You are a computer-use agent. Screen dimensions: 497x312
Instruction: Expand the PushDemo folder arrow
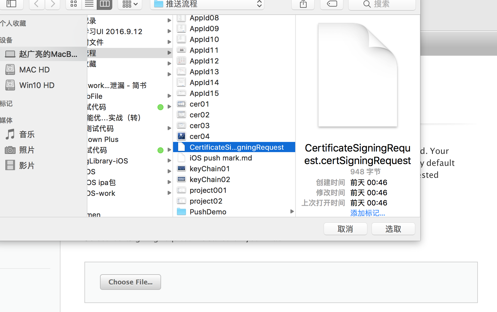pyautogui.click(x=292, y=212)
